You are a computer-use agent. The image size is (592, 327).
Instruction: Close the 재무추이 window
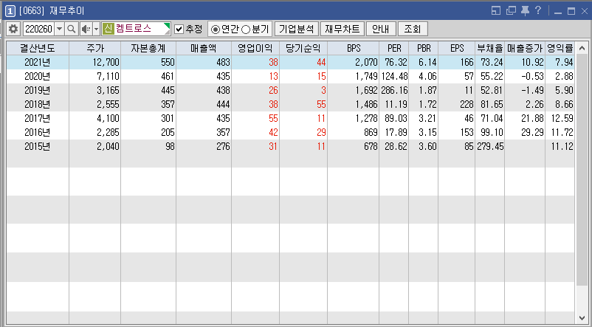[585, 11]
